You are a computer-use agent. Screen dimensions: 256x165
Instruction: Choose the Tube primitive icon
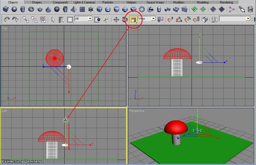click(65, 9)
